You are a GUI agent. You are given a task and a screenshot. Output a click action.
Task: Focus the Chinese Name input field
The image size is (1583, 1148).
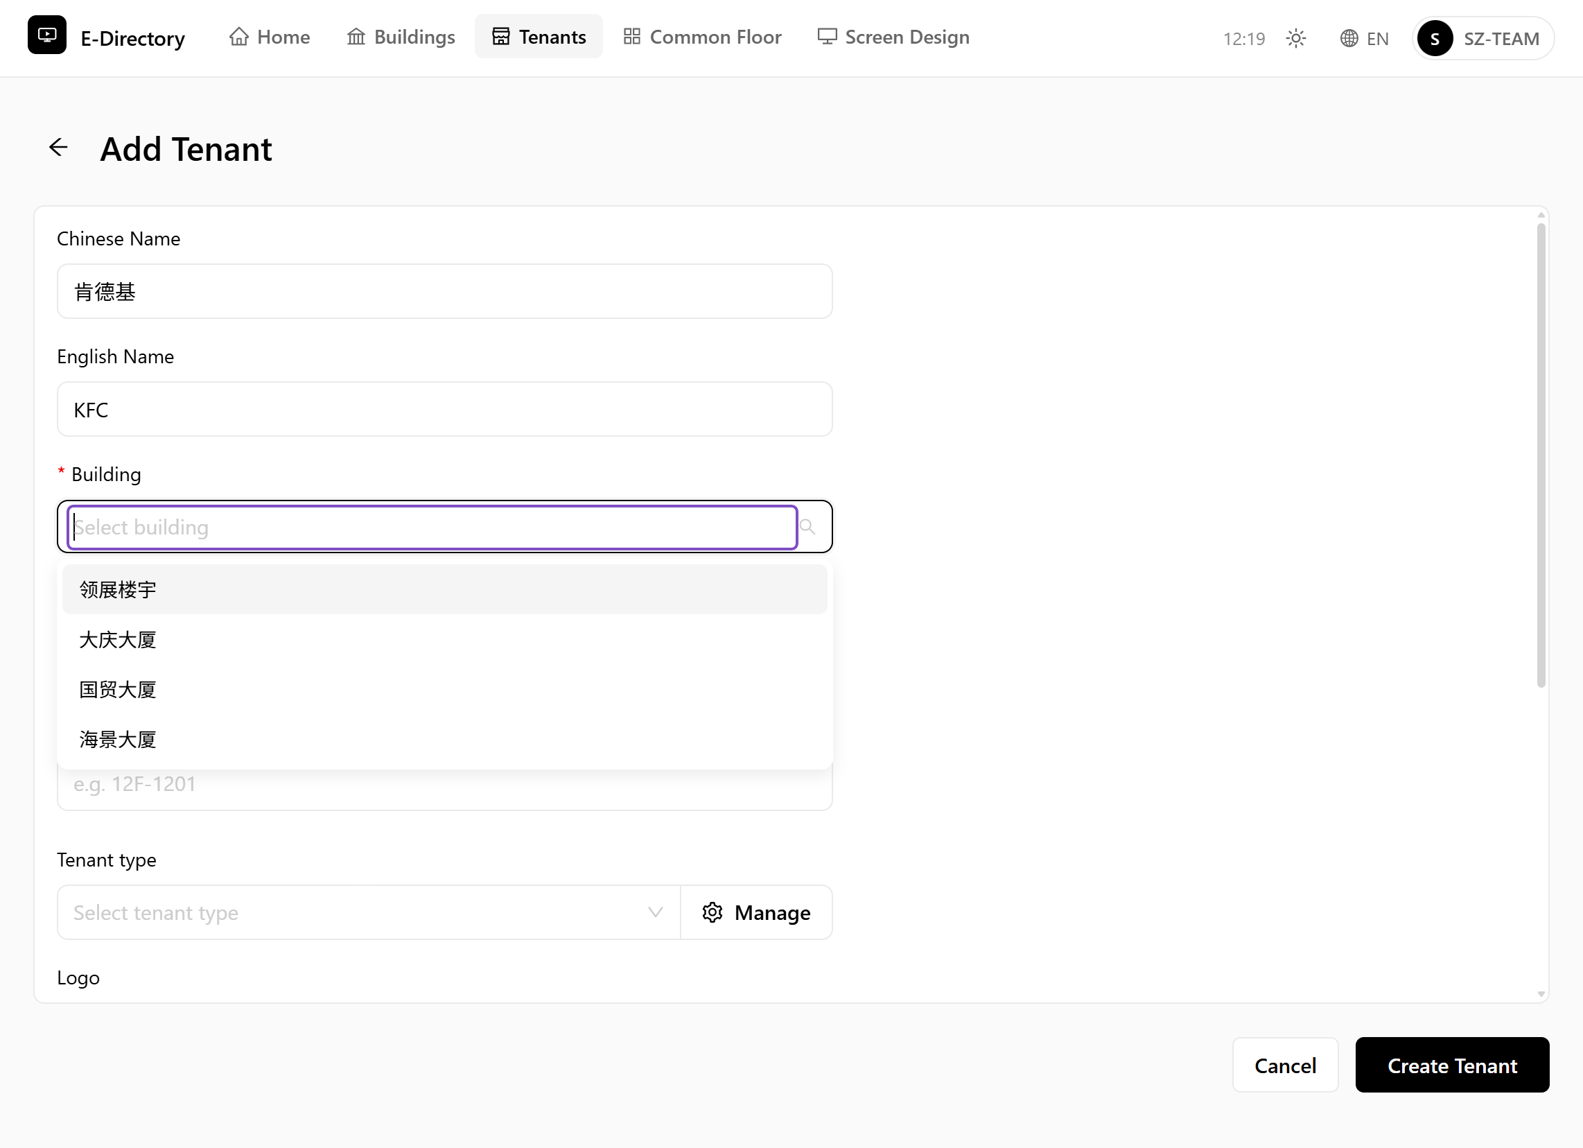(444, 292)
